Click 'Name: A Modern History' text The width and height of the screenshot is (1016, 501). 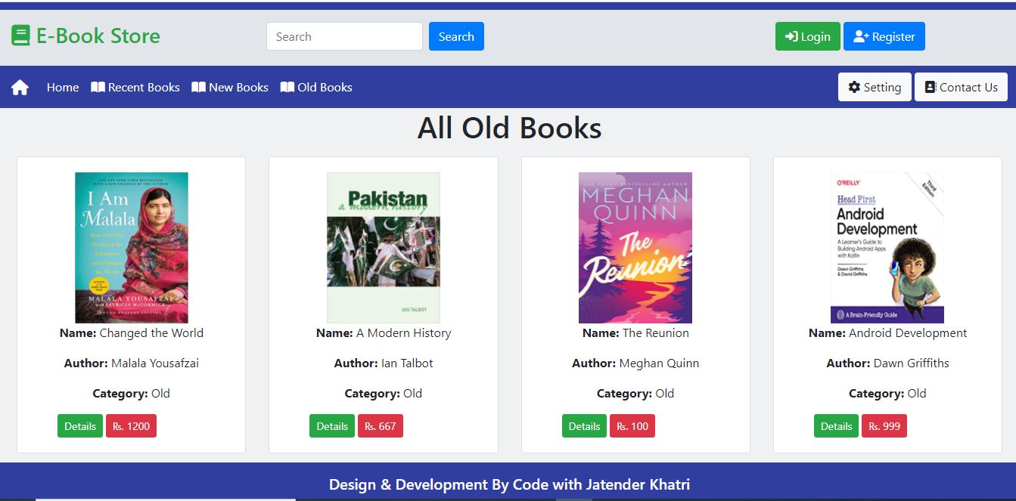pos(384,332)
